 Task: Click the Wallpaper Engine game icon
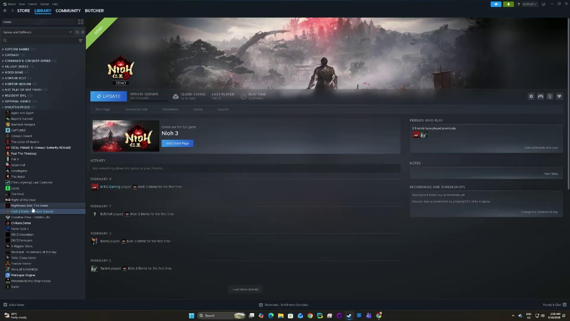[8, 275]
